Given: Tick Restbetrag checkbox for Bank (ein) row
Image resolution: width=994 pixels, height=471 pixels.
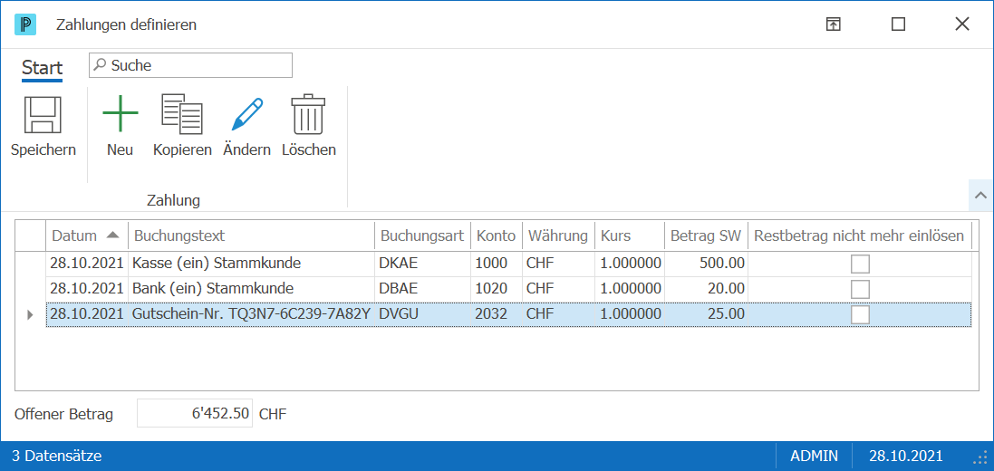Looking at the screenshot, I should (x=860, y=289).
